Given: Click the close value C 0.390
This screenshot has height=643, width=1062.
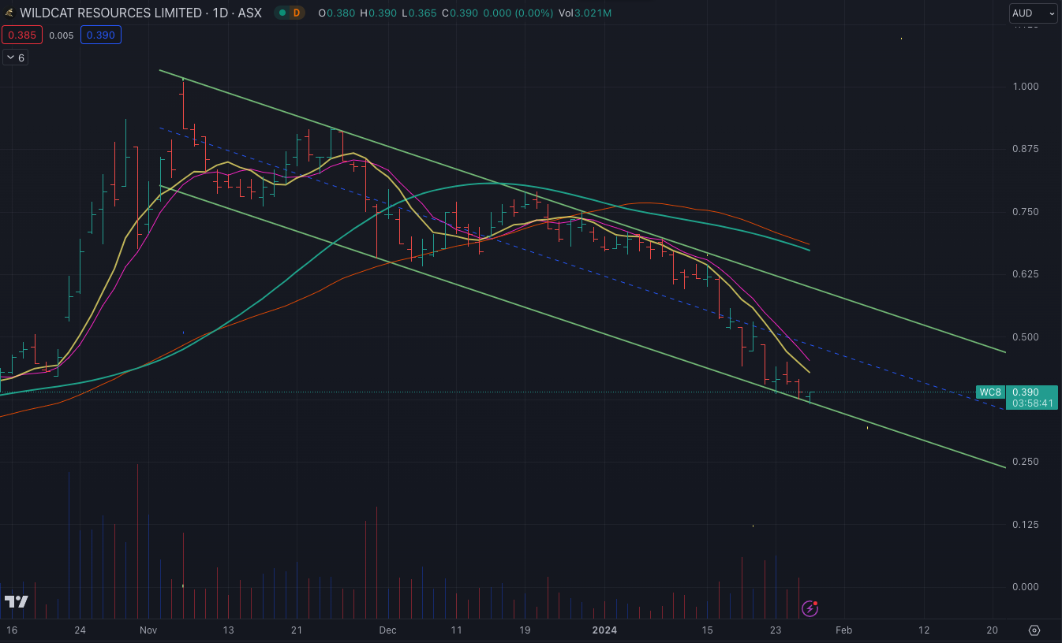Looking at the screenshot, I should [459, 13].
